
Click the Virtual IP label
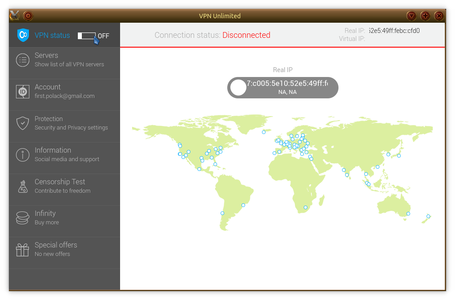tap(352, 39)
